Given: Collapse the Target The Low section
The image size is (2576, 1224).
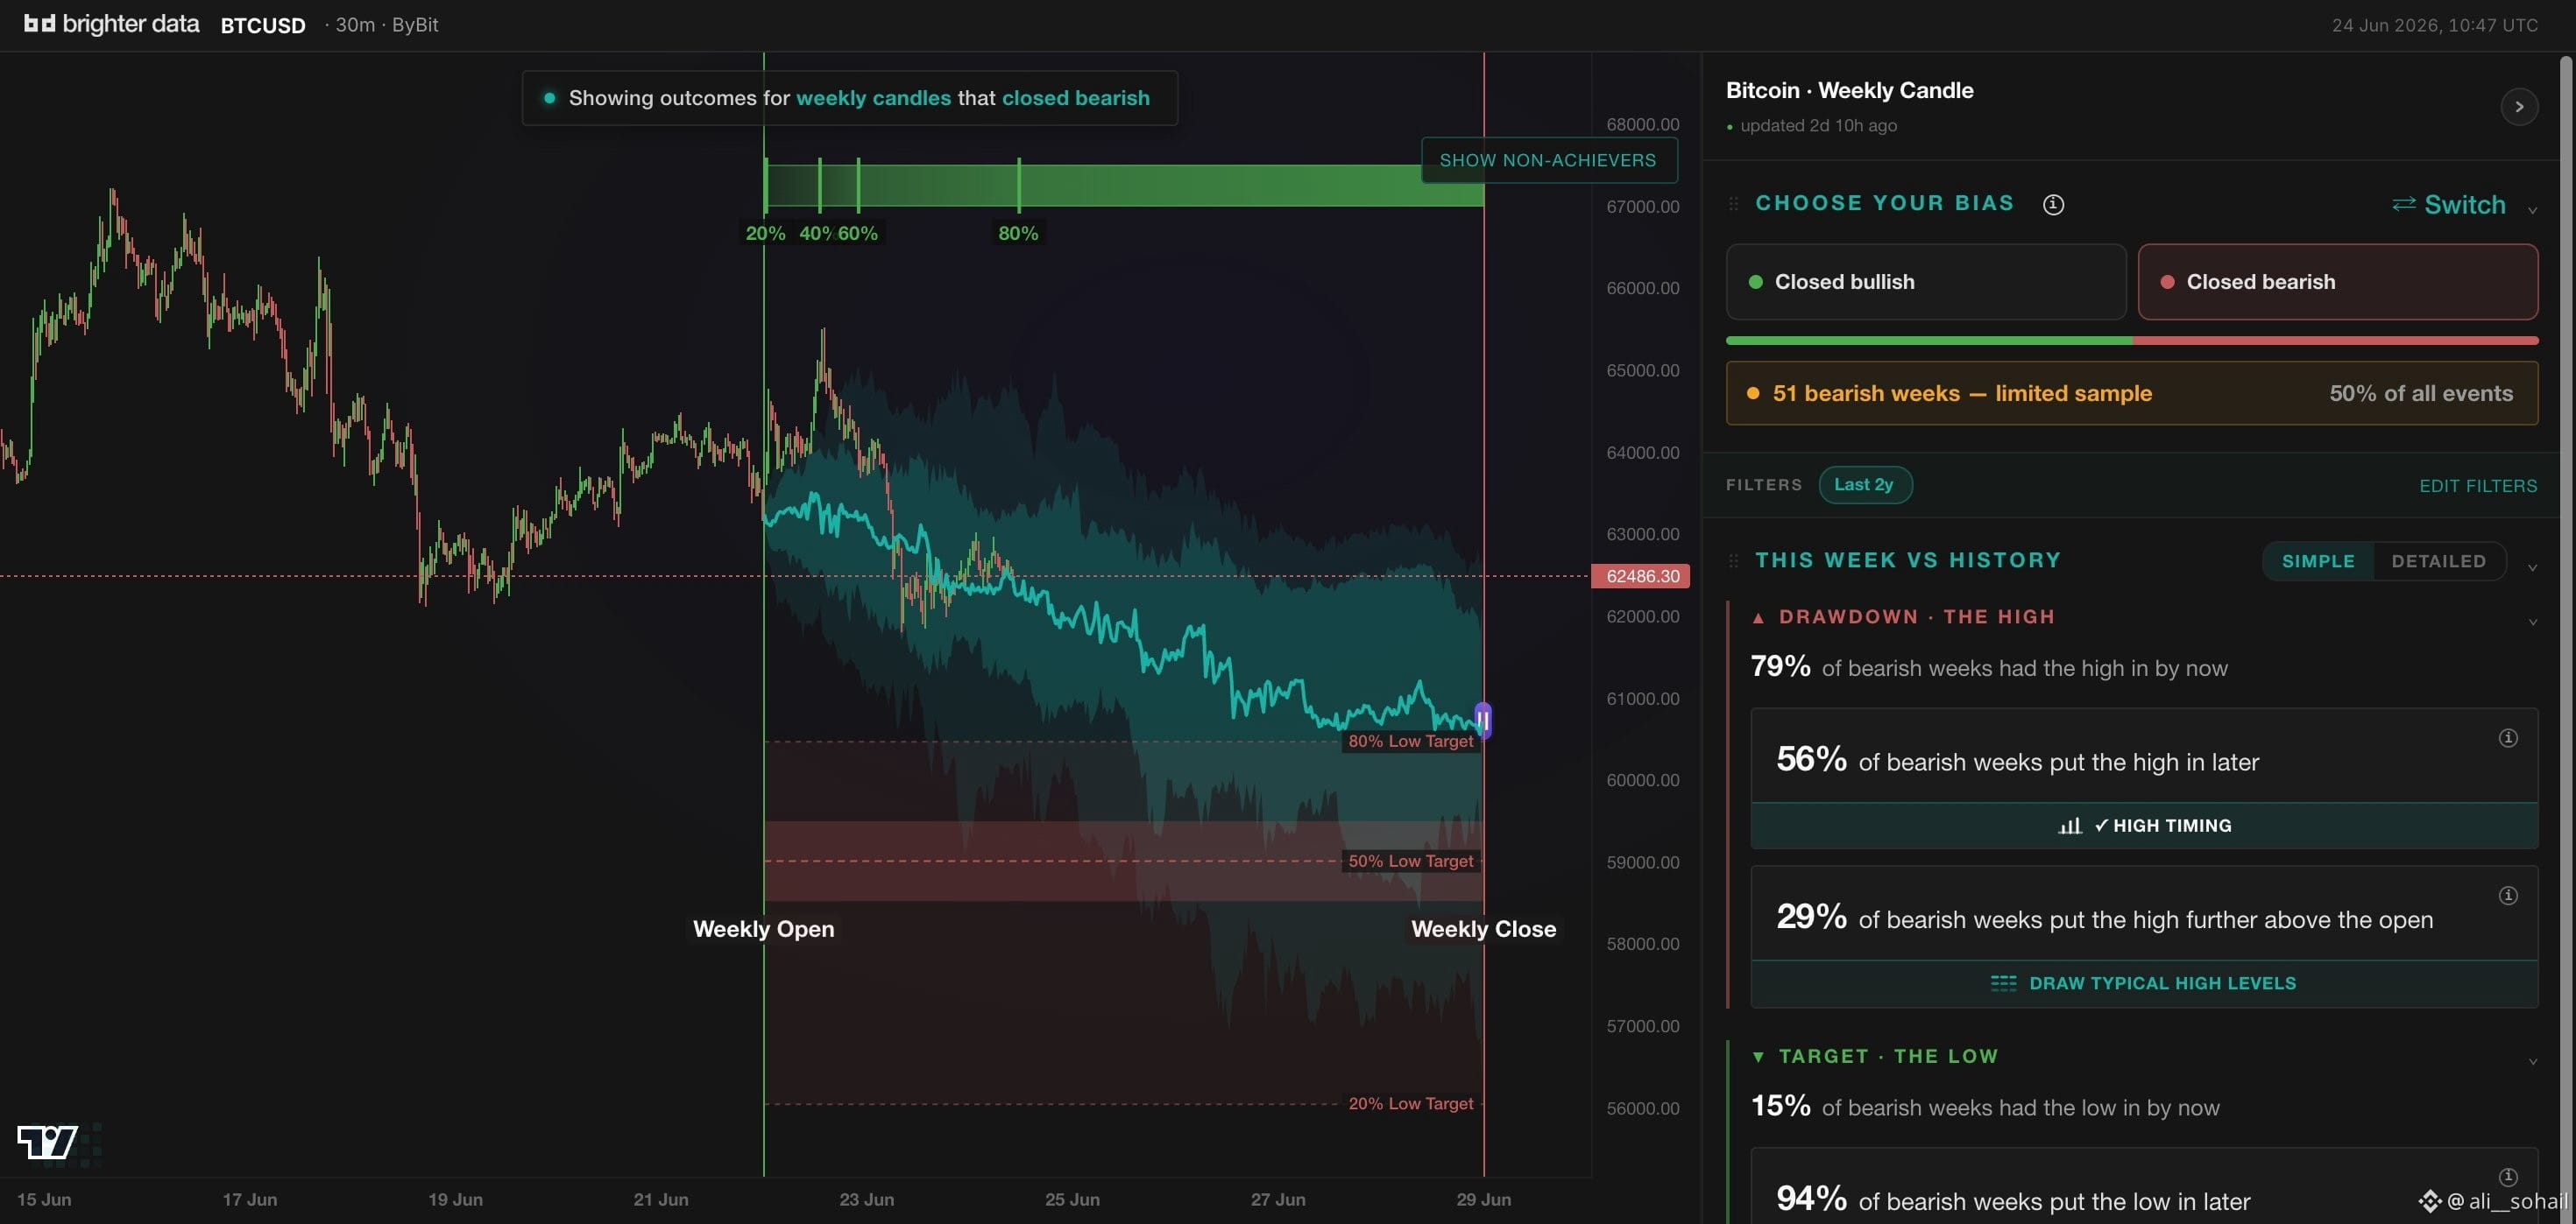Looking at the screenshot, I should tap(2532, 1061).
